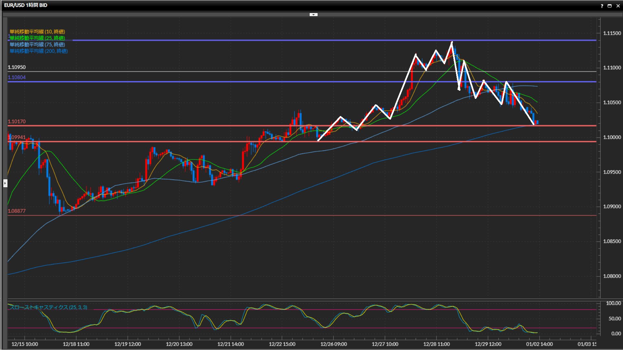
Task: Expand the top toolbar dropdown arrow
Action: (313, 15)
